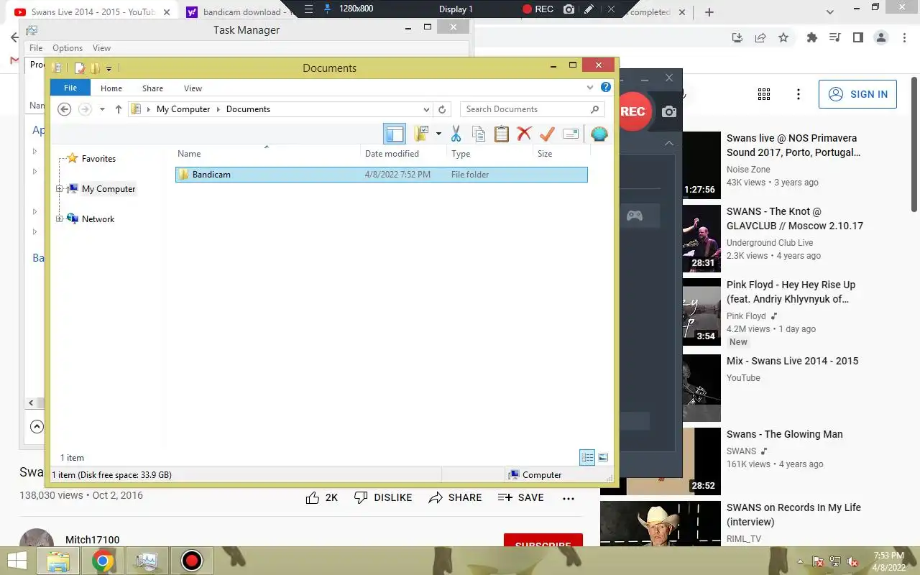
Task: Open quick access toolbar customize dropdown
Action: pyautogui.click(x=109, y=69)
